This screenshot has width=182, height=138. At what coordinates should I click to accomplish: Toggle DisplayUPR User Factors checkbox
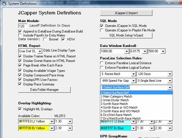tap(20, 80)
